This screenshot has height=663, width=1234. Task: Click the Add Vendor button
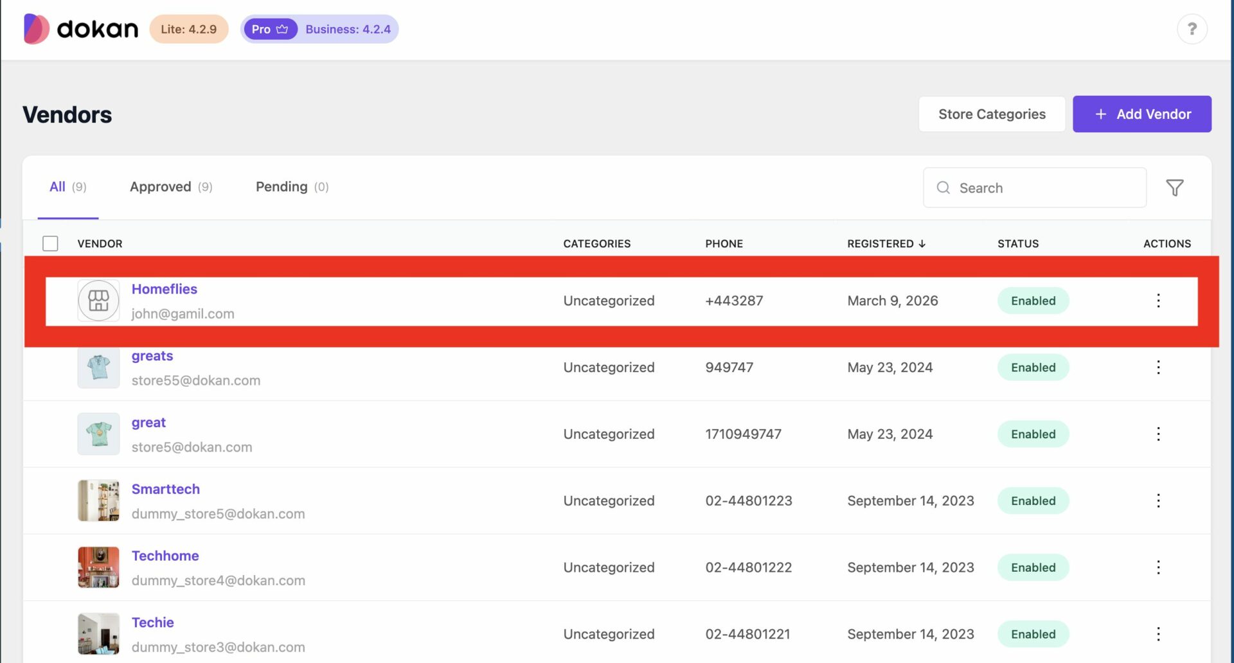(x=1142, y=114)
